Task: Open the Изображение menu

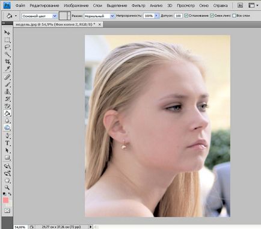Action: coord(76,5)
